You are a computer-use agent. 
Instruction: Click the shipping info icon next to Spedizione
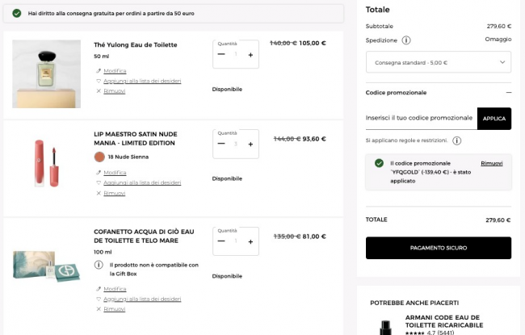click(406, 40)
